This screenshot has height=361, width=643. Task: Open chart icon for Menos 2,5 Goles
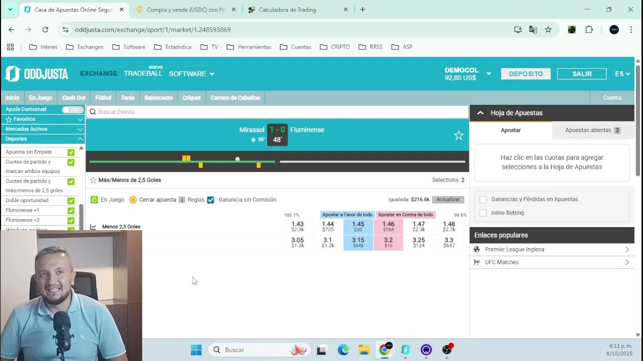point(93,227)
